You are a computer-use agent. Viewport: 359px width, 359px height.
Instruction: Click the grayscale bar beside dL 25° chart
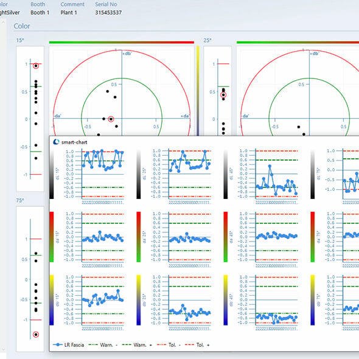tap(139, 174)
